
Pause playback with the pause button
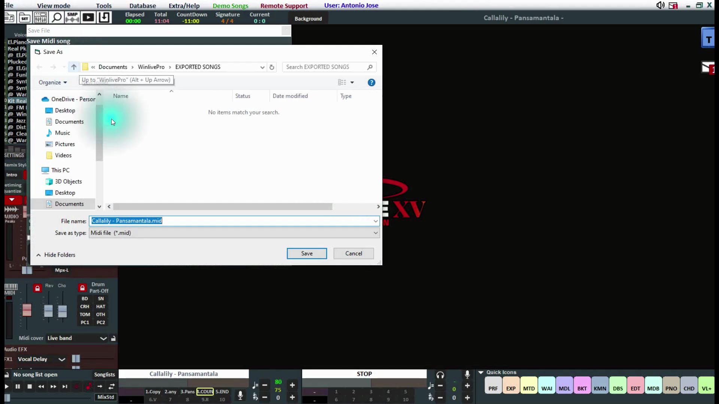(x=18, y=387)
